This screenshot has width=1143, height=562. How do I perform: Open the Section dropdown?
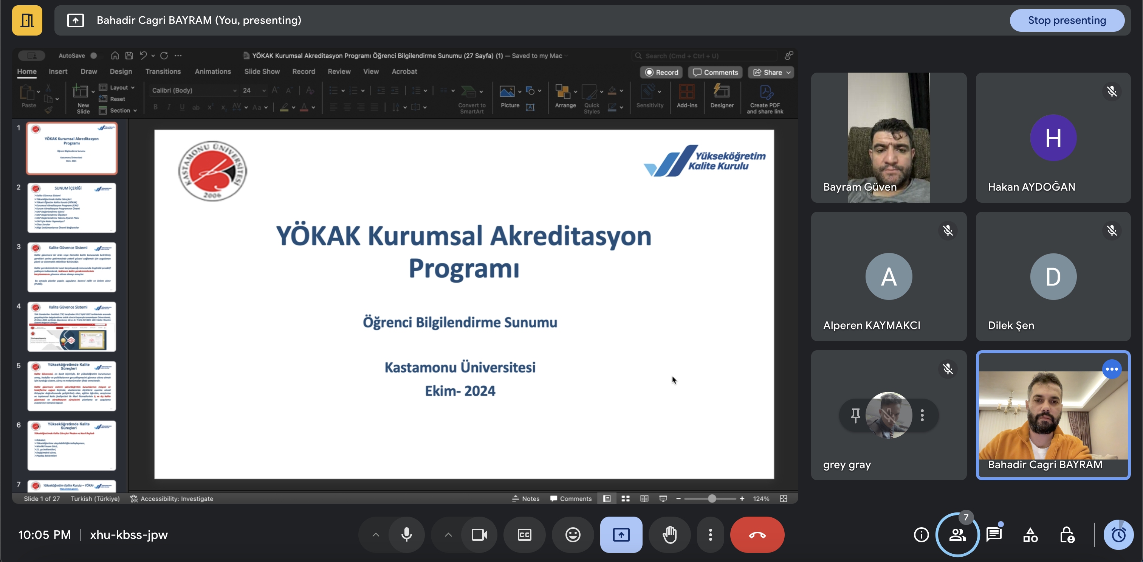pyautogui.click(x=118, y=110)
